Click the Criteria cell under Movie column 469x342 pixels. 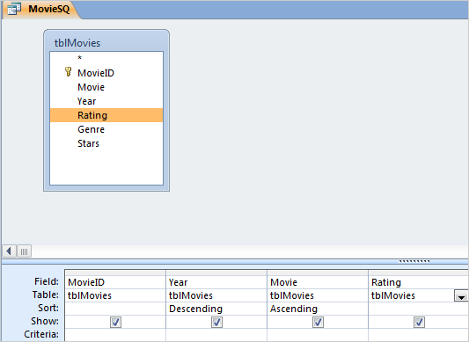(318, 335)
